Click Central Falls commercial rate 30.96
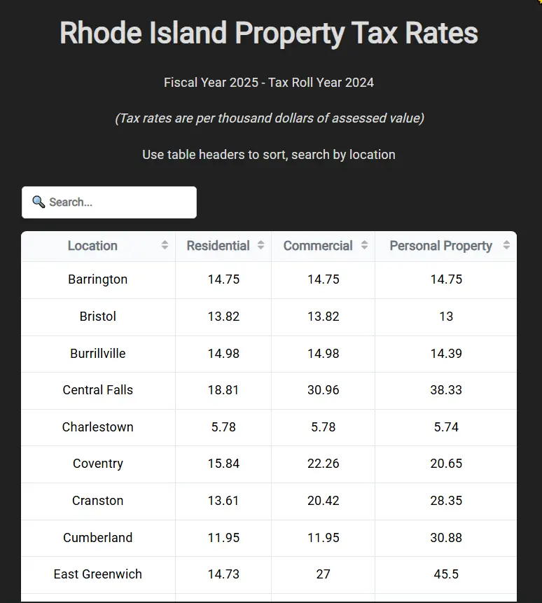Image resolution: width=542 pixels, height=603 pixels. pyautogui.click(x=323, y=390)
